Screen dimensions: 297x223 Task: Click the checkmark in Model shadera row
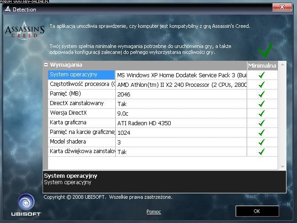(262, 142)
